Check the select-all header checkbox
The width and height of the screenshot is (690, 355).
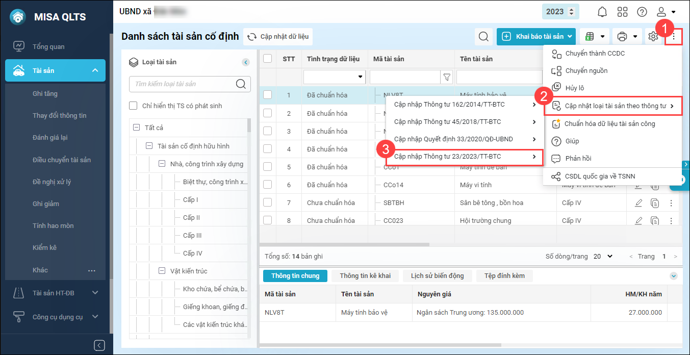[267, 59]
